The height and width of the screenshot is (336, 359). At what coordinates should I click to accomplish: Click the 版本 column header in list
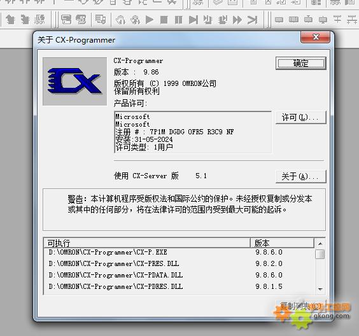[282, 243]
